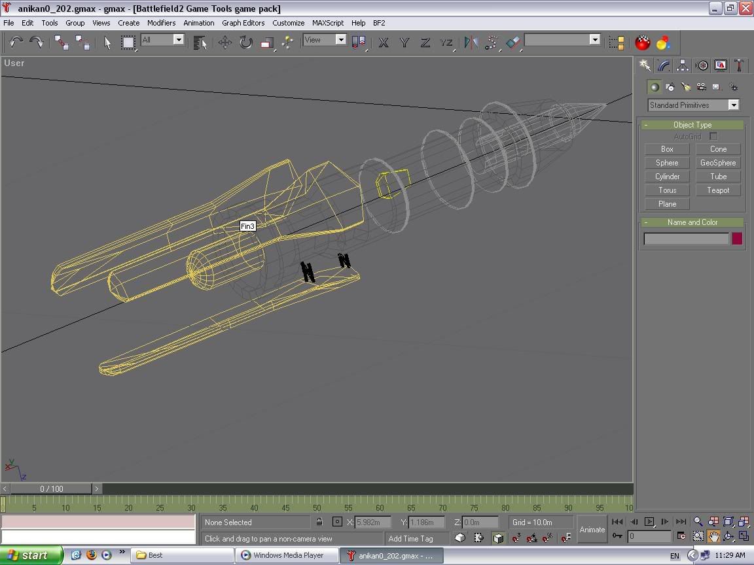Toggle the Angle Snap button
This screenshot has height=565, width=754.
[532, 538]
